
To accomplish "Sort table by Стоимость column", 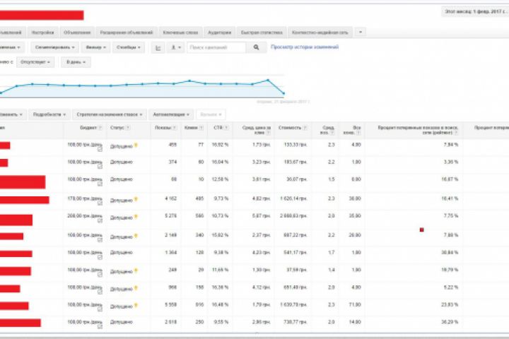I will click(x=290, y=128).
